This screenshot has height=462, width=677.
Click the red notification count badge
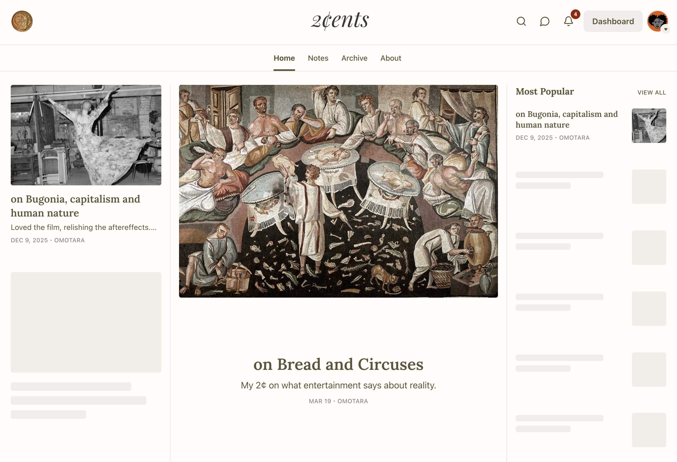pos(575,14)
